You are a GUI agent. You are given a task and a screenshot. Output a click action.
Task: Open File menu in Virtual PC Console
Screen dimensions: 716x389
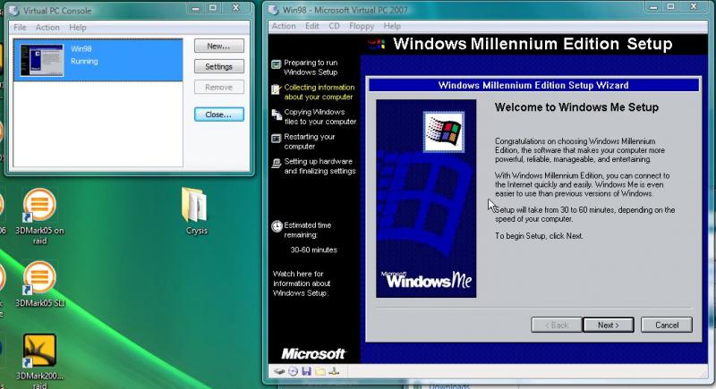pyautogui.click(x=20, y=28)
